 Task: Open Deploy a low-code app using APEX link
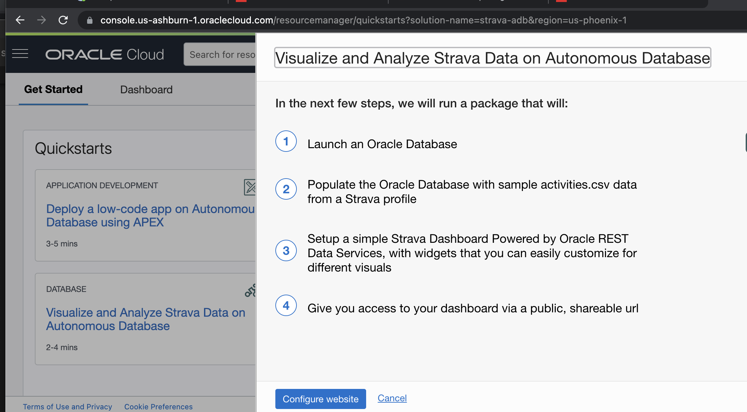click(x=150, y=215)
